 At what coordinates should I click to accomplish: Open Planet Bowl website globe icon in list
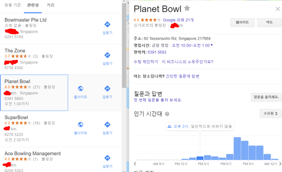[x=80, y=88]
